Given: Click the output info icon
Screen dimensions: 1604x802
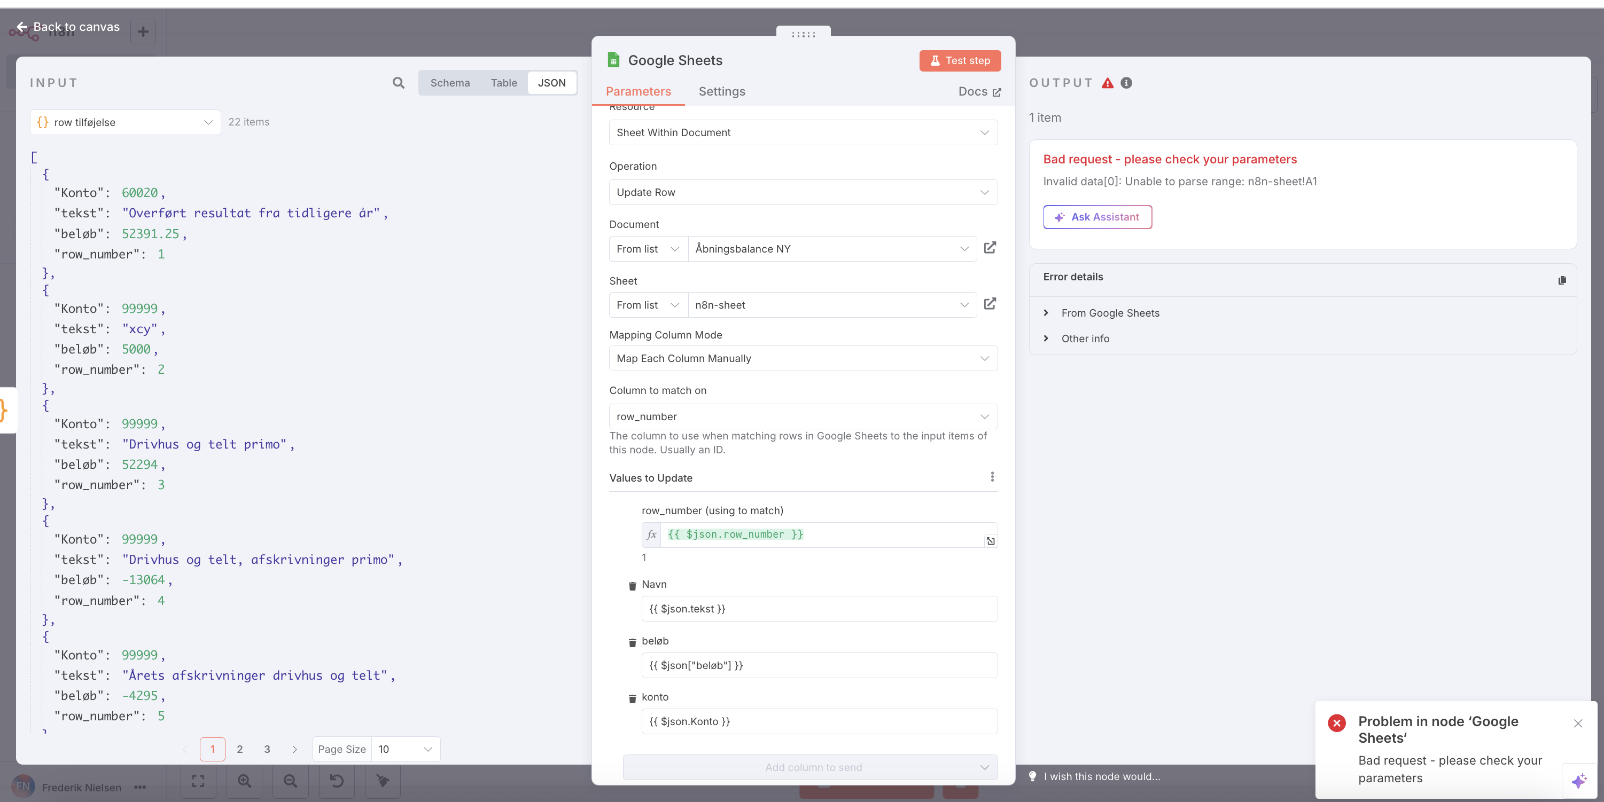Looking at the screenshot, I should coord(1126,83).
